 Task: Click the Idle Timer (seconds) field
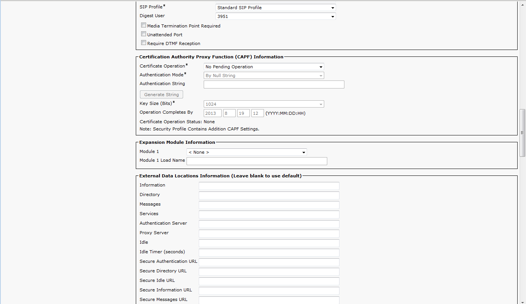[269, 253]
